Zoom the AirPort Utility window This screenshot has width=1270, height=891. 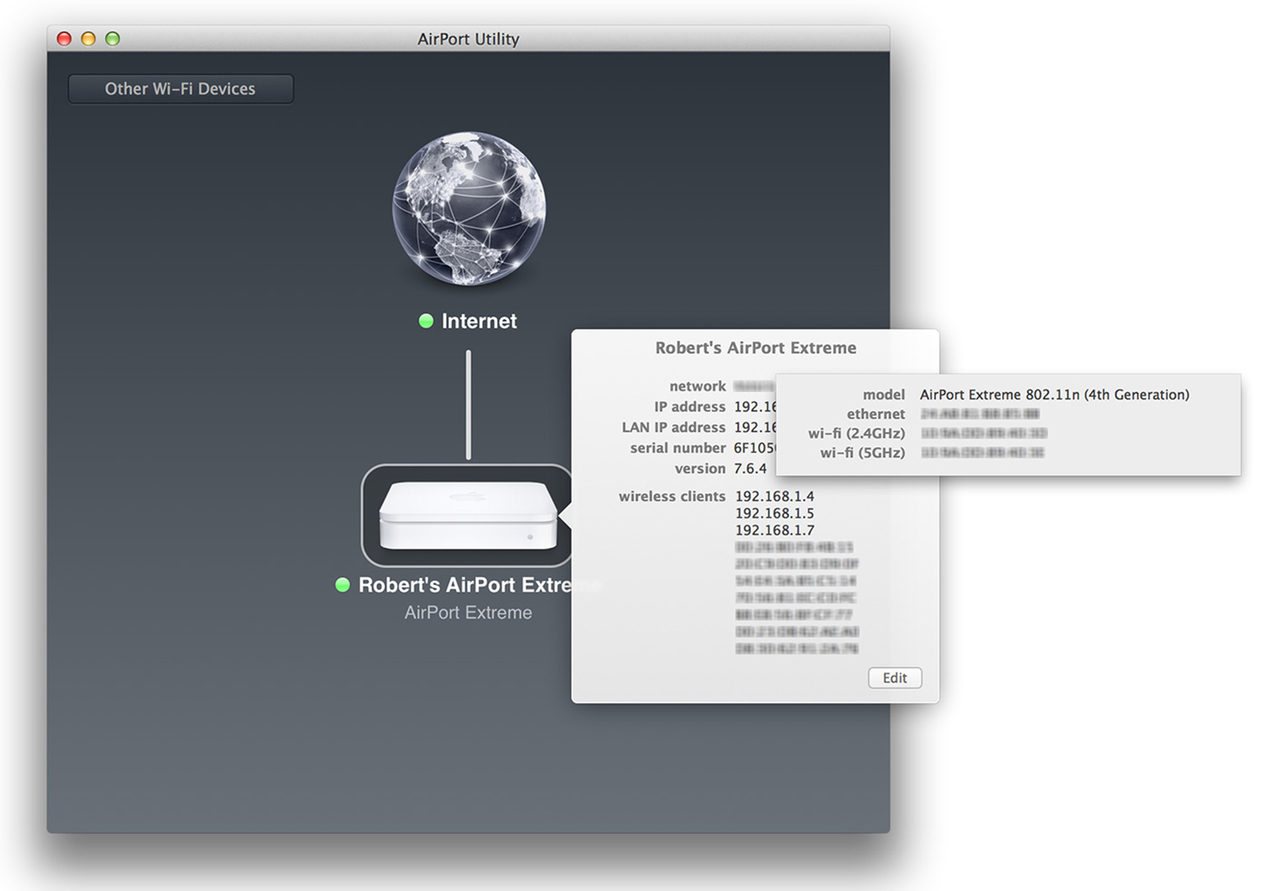112,39
